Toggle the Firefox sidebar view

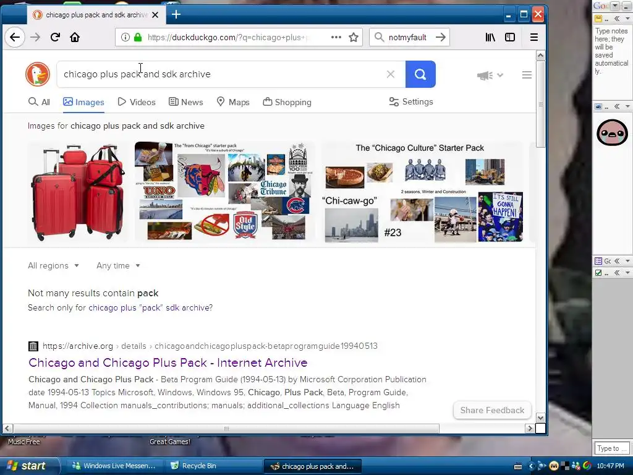point(510,37)
